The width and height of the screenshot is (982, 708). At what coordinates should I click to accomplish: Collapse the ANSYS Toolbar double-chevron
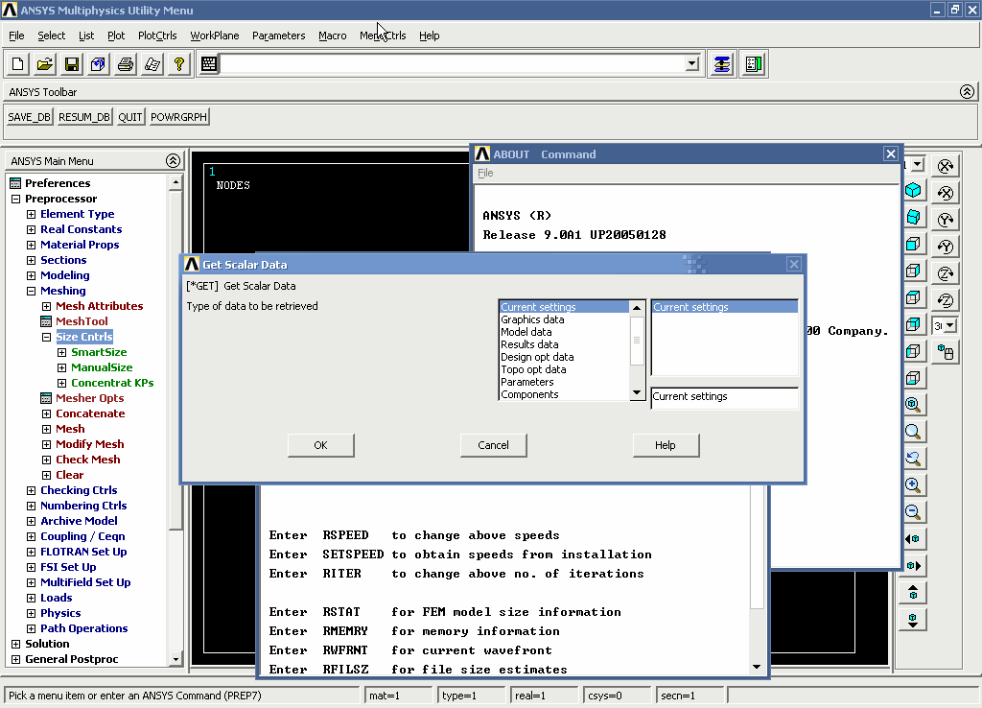click(967, 92)
